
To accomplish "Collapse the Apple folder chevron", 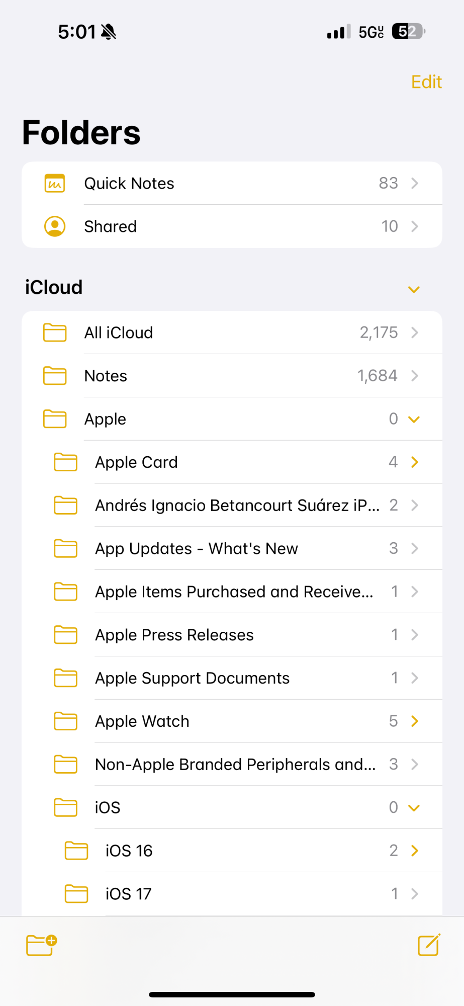I will click(x=414, y=419).
